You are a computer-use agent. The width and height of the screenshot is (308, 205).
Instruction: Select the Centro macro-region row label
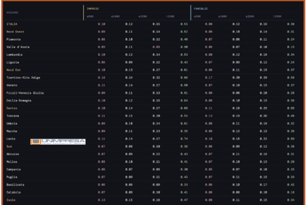(12, 108)
